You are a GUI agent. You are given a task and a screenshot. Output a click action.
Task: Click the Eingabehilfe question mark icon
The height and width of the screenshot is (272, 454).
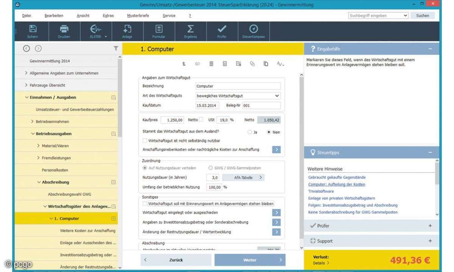point(313,49)
